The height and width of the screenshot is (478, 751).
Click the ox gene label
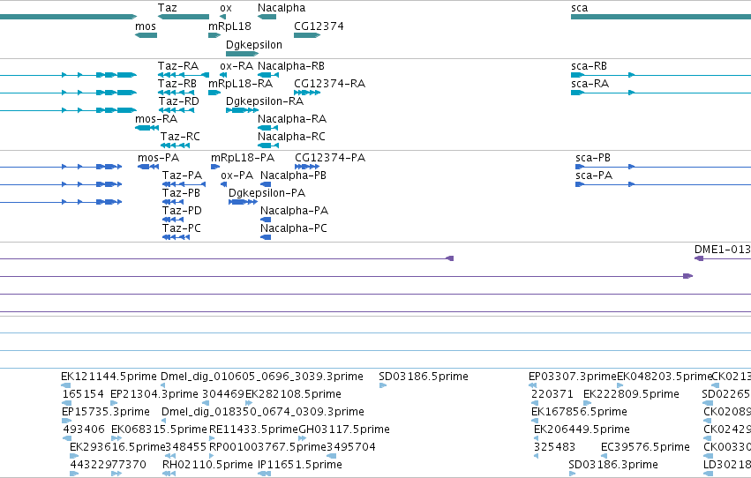[226, 8]
